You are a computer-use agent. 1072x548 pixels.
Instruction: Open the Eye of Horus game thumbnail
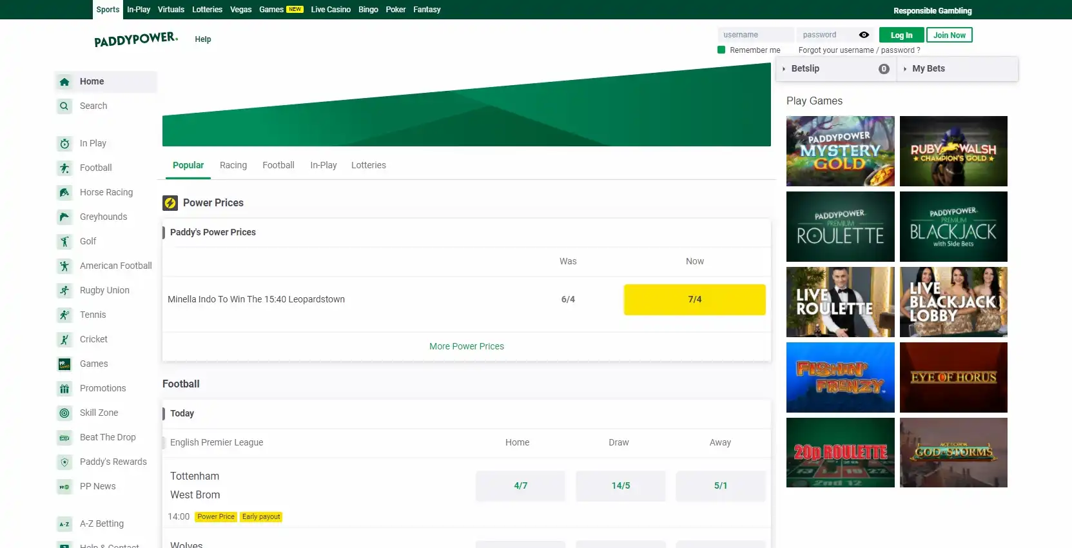(953, 378)
